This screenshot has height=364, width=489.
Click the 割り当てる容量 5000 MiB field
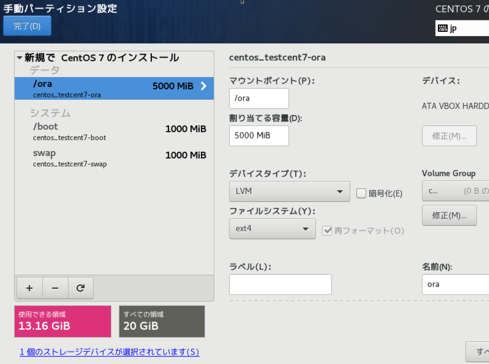(259, 136)
